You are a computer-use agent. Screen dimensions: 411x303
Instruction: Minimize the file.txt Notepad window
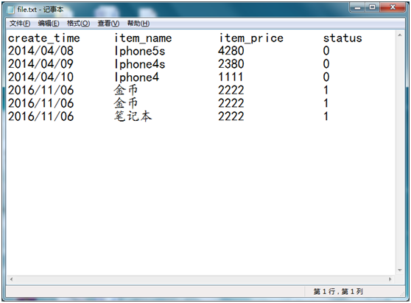(x=357, y=7)
